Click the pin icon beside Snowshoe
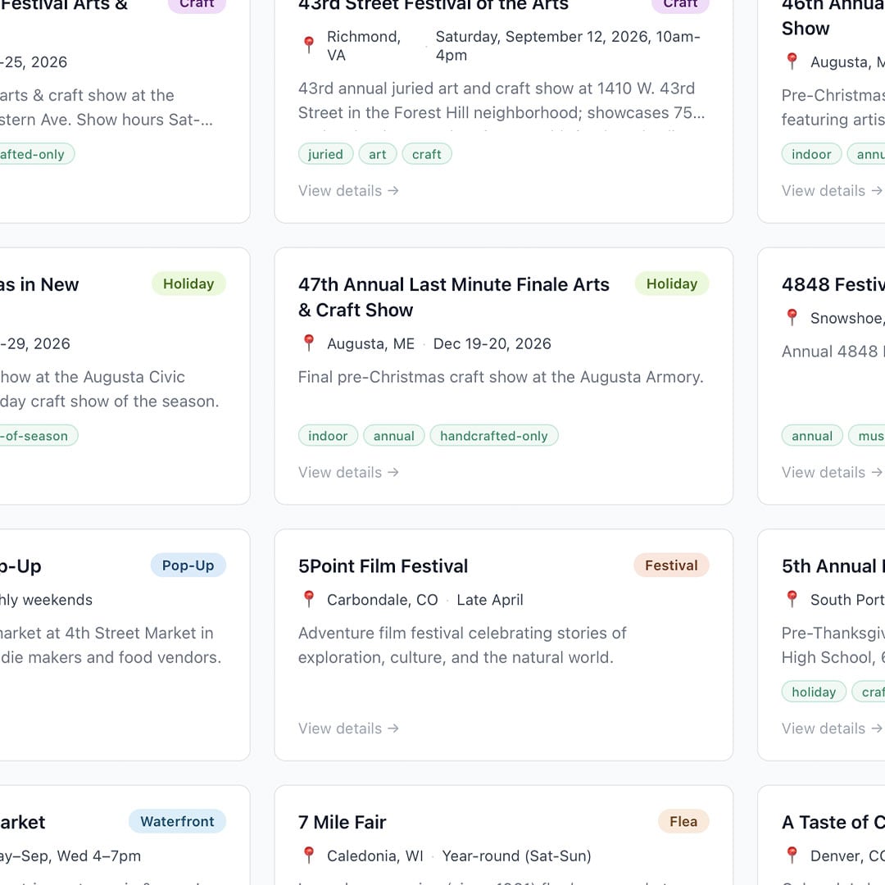This screenshot has height=885, width=885. click(x=792, y=318)
